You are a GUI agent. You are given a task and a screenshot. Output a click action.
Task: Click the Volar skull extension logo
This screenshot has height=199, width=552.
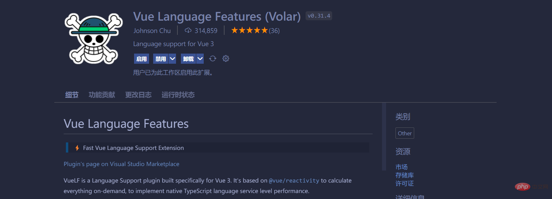pos(94,39)
